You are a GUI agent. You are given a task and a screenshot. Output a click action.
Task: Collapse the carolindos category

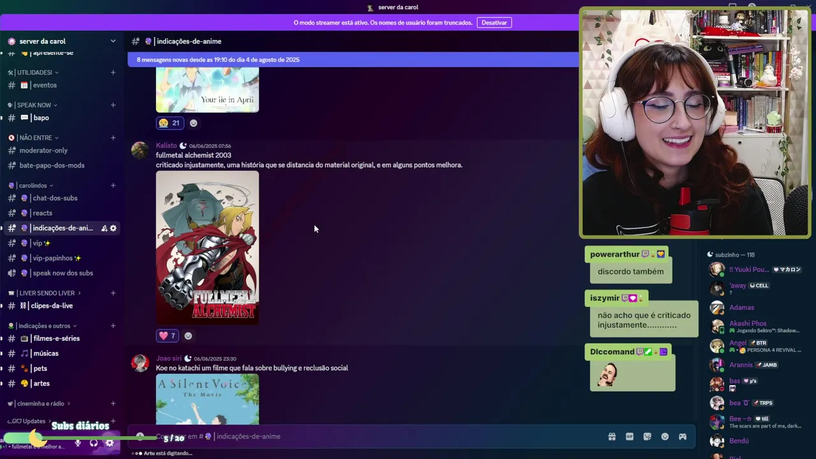click(x=31, y=186)
